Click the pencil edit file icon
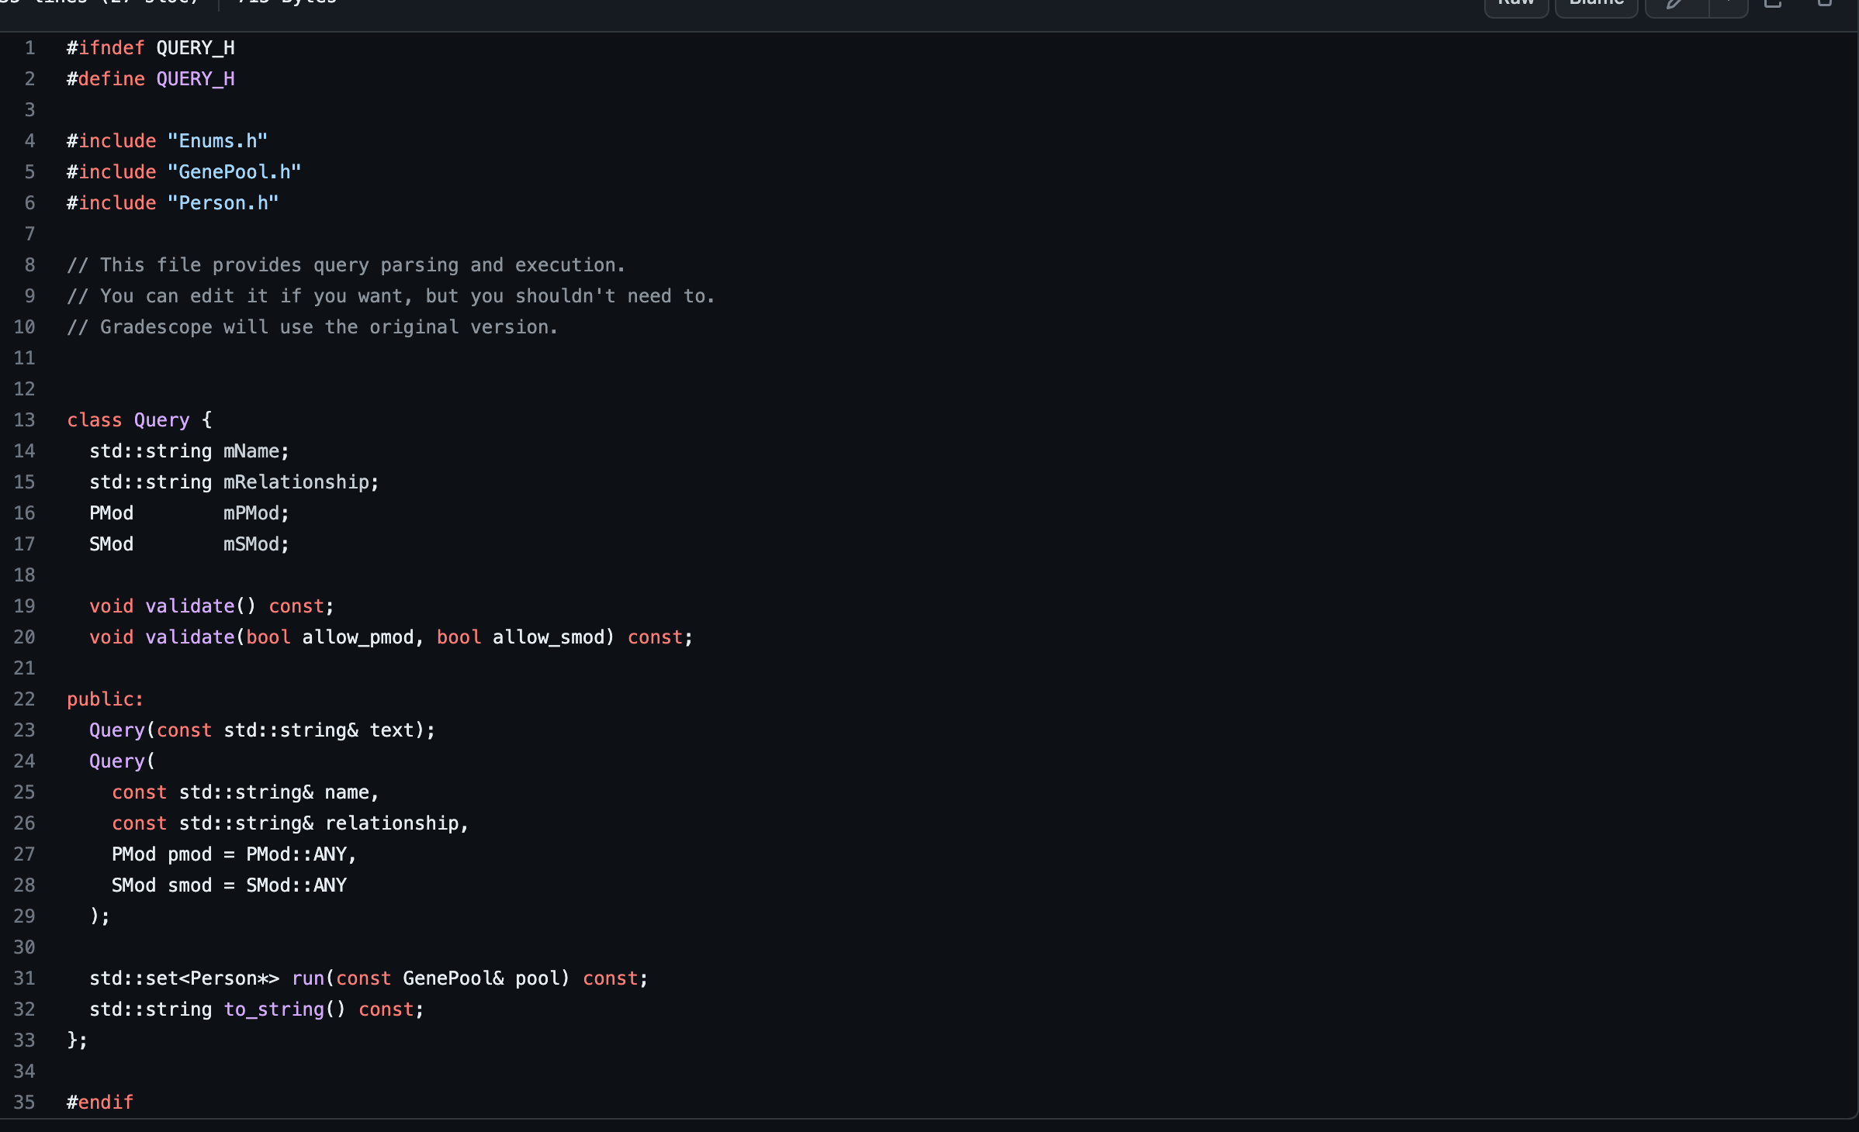The height and width of the screenshot is (1132, 1859). point(1676,5)
